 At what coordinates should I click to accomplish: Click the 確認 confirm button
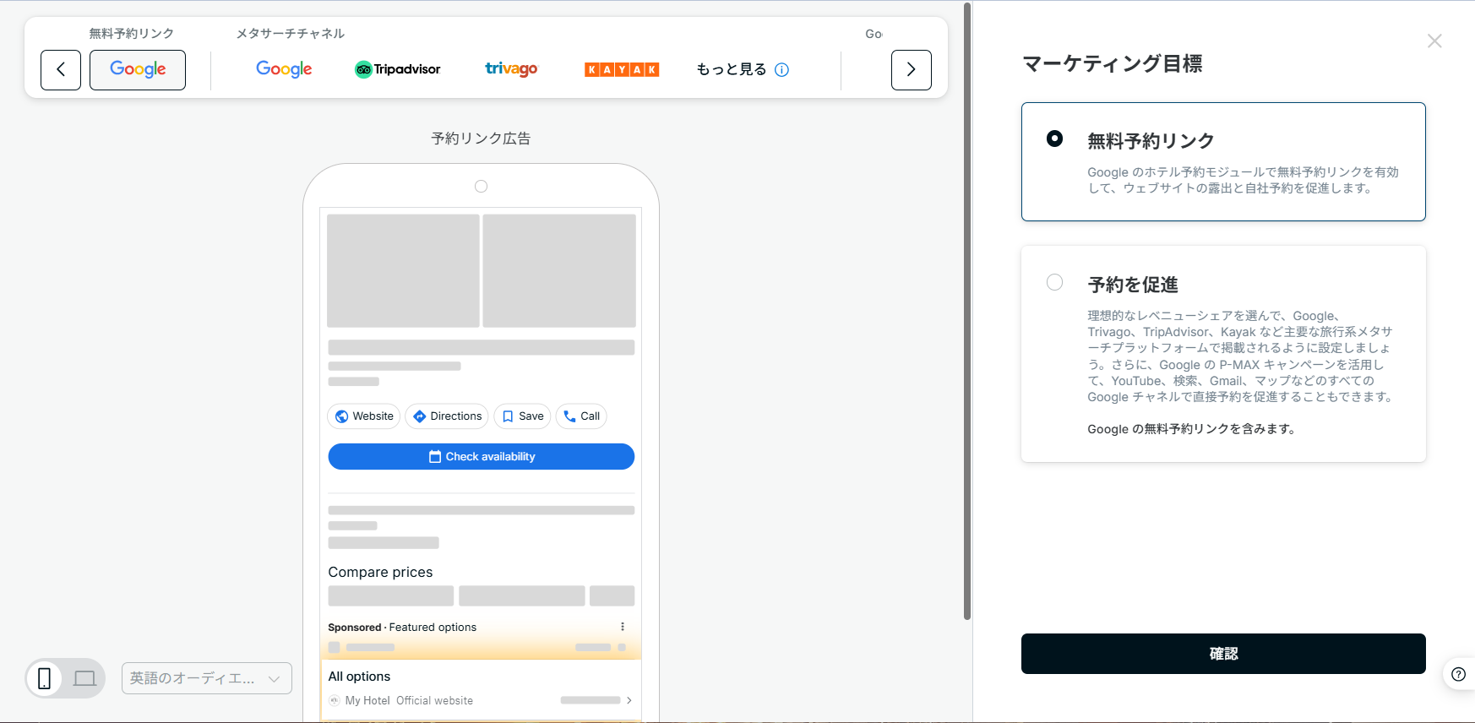1223,654
